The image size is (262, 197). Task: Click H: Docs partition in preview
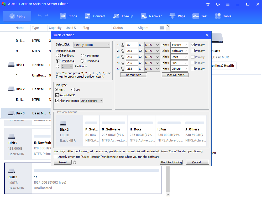tap(141, 131)
